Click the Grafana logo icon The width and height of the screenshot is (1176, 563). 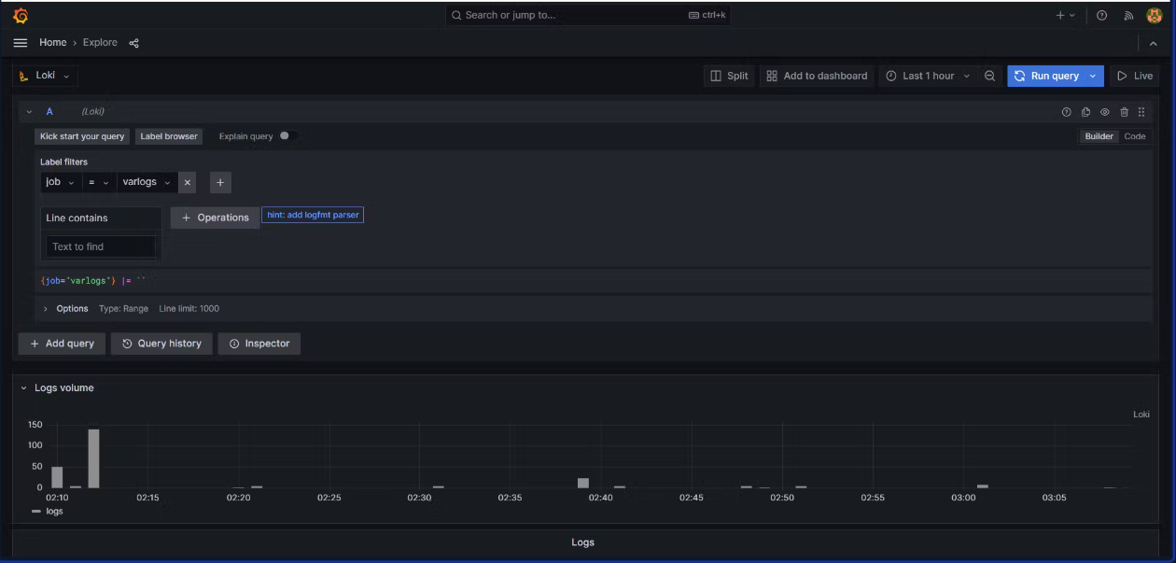pyautogui.click(x=21, y=16)
